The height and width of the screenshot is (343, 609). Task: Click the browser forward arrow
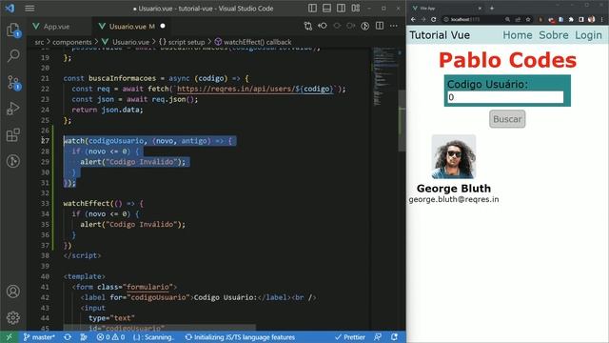pyautogui.click(x=423, y=19)
